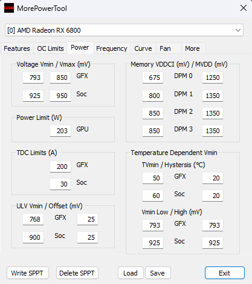Click the GPU Power Limit field 203
Screen dimensions: 252x284
[x=60, y=131]
